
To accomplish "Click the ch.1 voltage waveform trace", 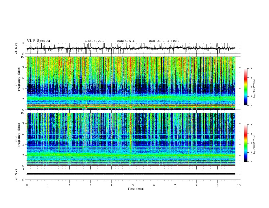I will tap(131, 48).
